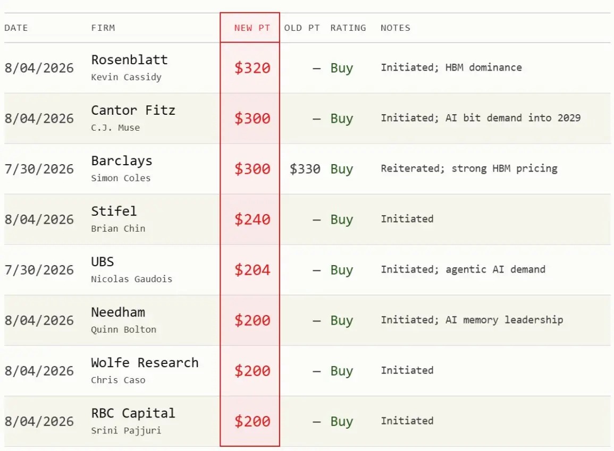Click the Cantor Fitz row Buy rating
Viewport: 614px width, 451px height.
click(x=341, y=118)
